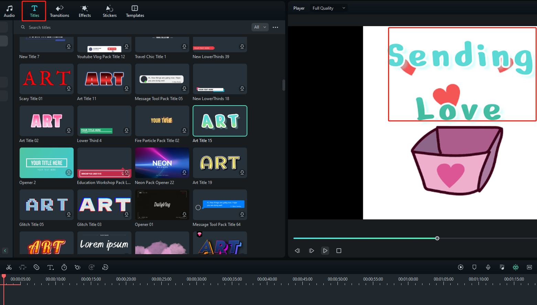Viewport: 537px width, 305px height.
Task: Start a voice-over recording with the microphone icon
Action: (x=488, y=267)
